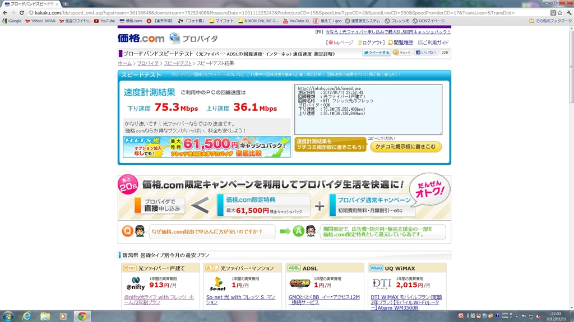Open the OCNマイページ bookmark
This screenshot has width=574, height=322.
click(x=429, y=21)
